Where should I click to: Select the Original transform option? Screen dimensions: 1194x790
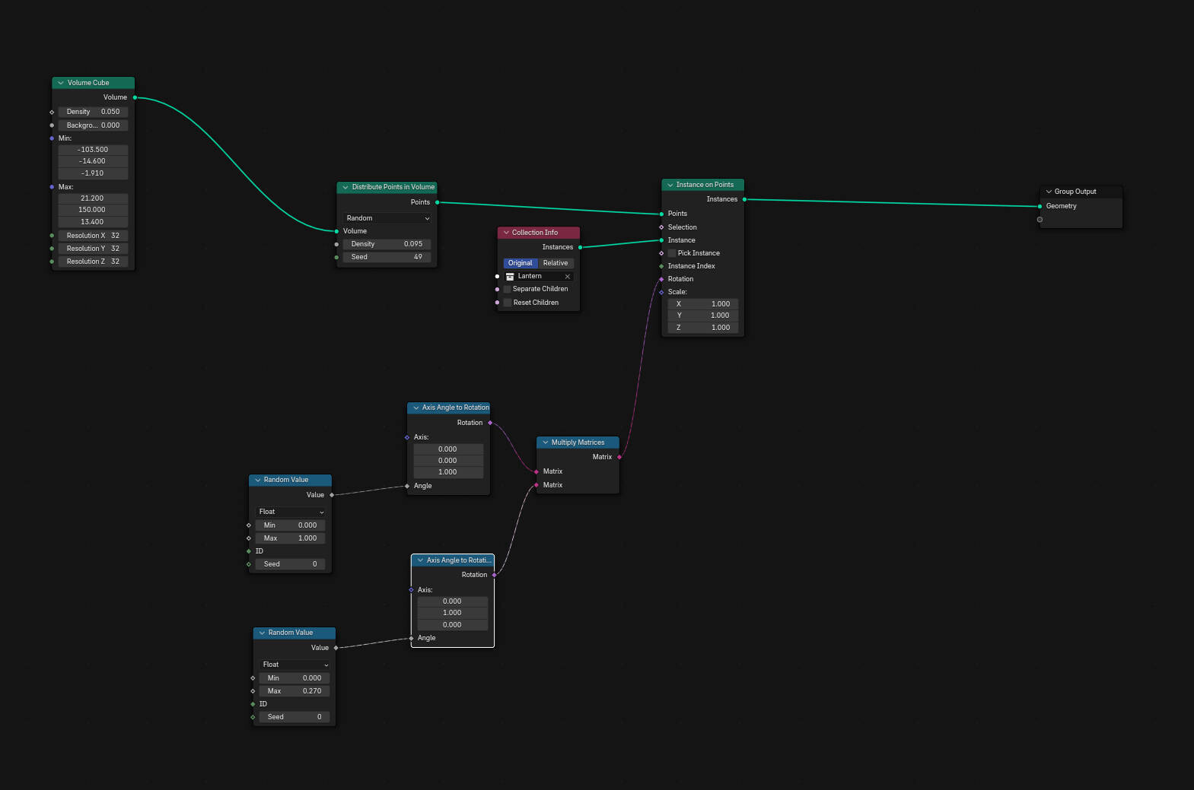(x=521, y=263)
